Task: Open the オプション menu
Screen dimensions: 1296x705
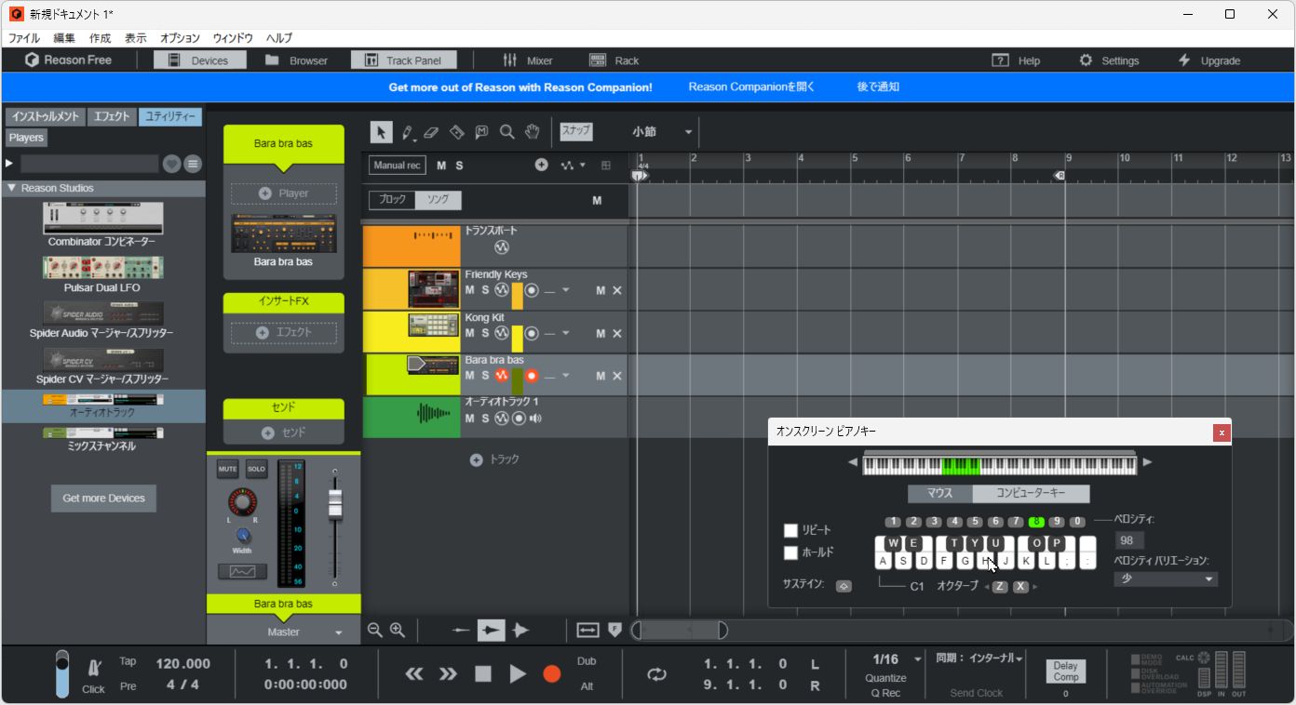Action: 180,38
